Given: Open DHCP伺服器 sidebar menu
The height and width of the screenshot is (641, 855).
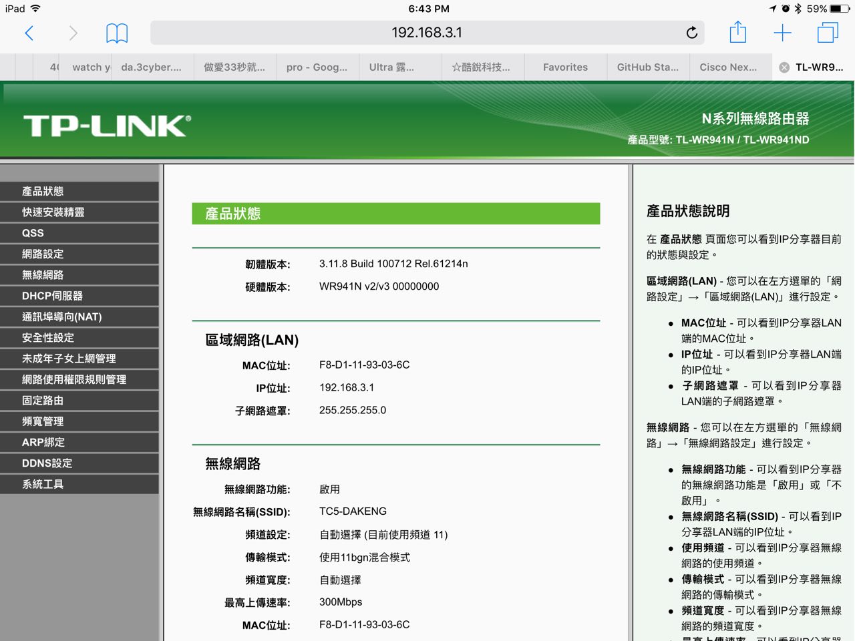Looking at the screenshot, I should click(x=79, y=296).
